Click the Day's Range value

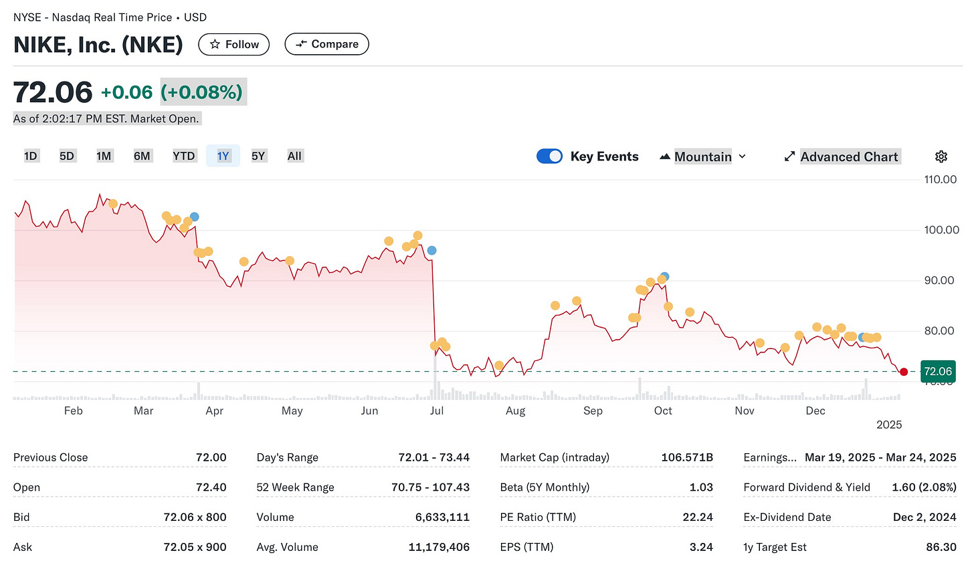[x=433, y=457]
